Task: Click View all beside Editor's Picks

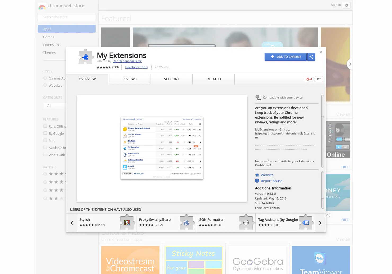Action: [x=343, y=239]
